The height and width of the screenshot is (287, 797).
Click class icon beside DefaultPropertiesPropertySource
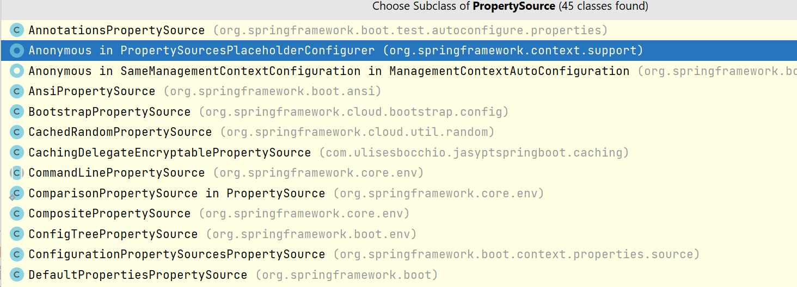point(17,275)
